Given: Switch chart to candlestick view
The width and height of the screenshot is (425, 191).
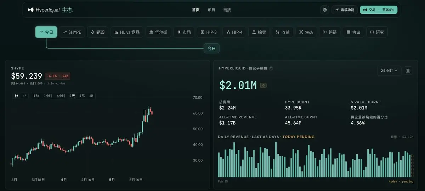Looking at the screenshot, I should click(16, 96).
